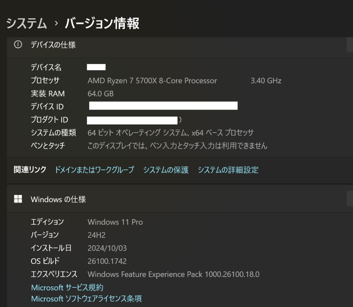Open システムの詳細設定 link
This screenshot has height=307, width=353.
[228, 170]
